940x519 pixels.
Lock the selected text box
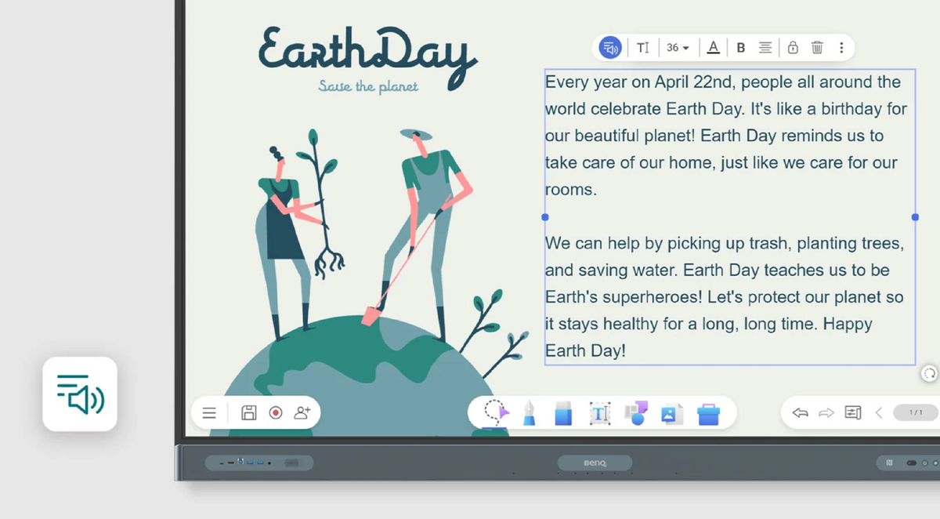[793, 48]
